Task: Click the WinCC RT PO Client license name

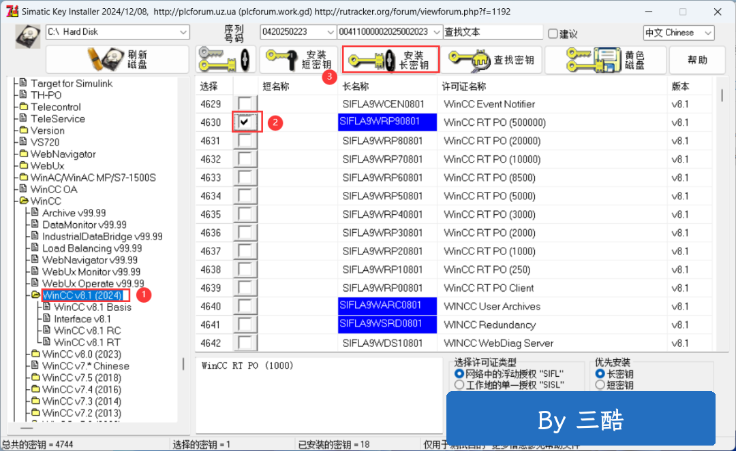Action: click(489, 288)
